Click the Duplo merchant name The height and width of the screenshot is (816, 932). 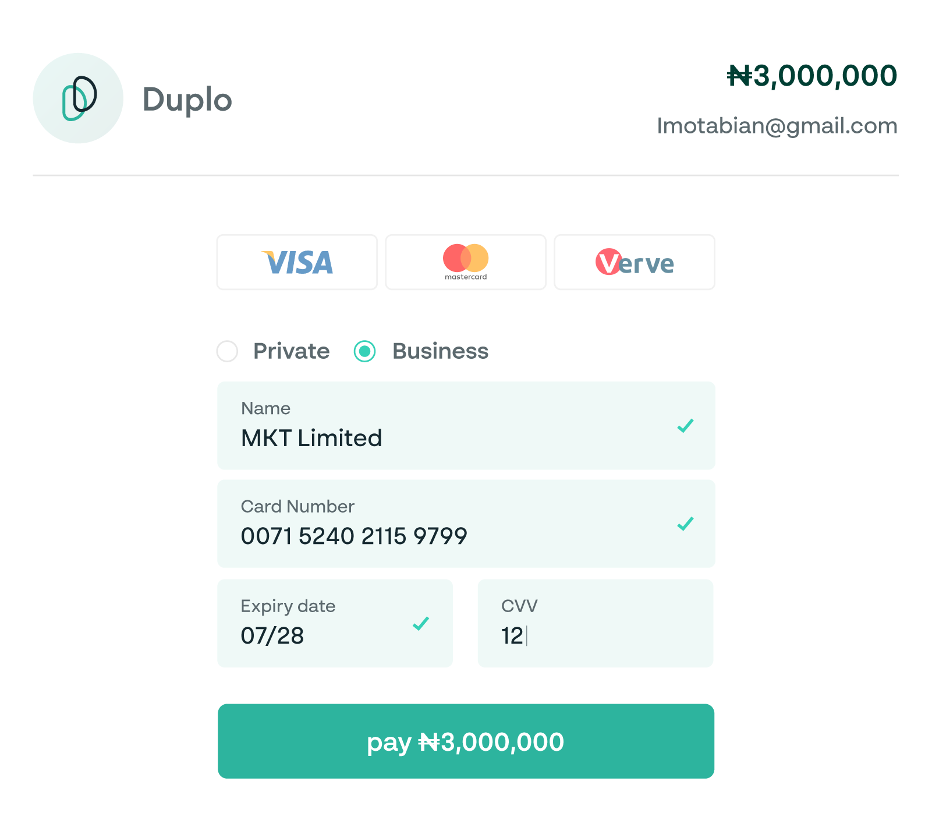(x=187, y=100)
